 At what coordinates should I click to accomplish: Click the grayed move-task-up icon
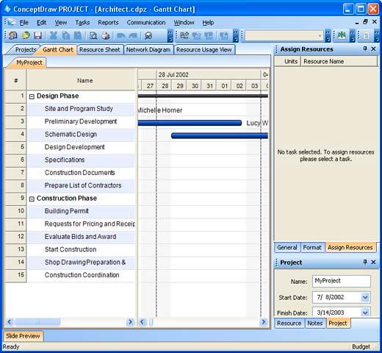224,35
